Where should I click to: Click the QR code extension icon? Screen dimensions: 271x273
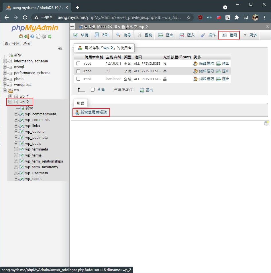coord(228,17)
